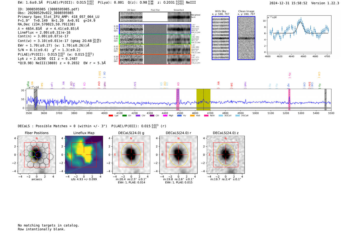Image resolution: width=357 pixels, height=243 pixels.
Task: Click the 'Smoothed' column header
Action: tap(179, 10)
